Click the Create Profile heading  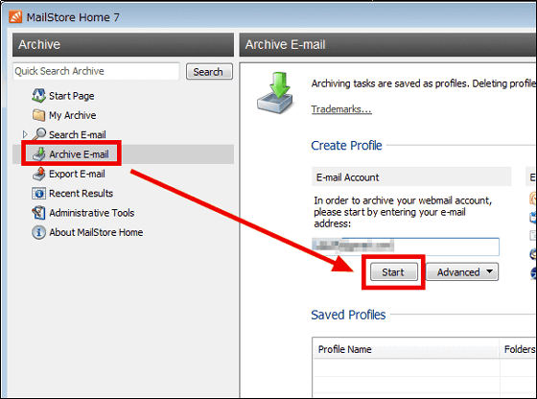(346, 145)
